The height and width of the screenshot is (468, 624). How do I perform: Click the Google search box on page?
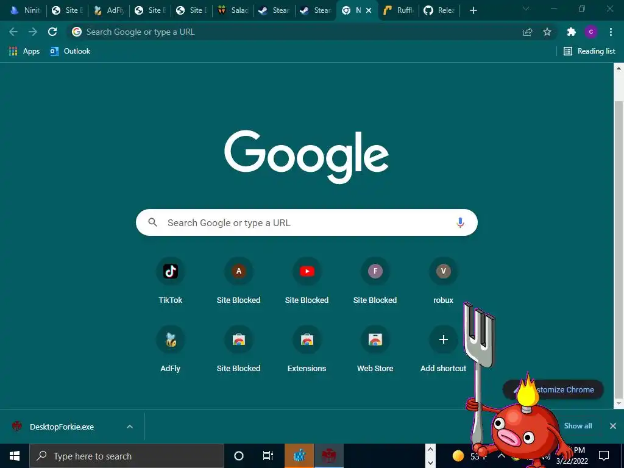307,222
